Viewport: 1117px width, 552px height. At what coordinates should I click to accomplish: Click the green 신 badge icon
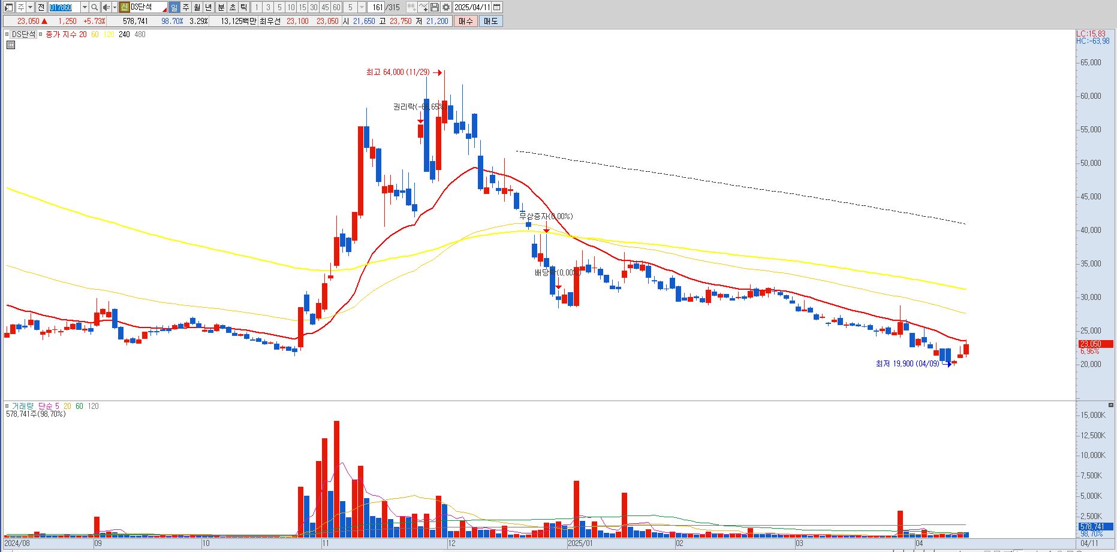tap(124, 7)
